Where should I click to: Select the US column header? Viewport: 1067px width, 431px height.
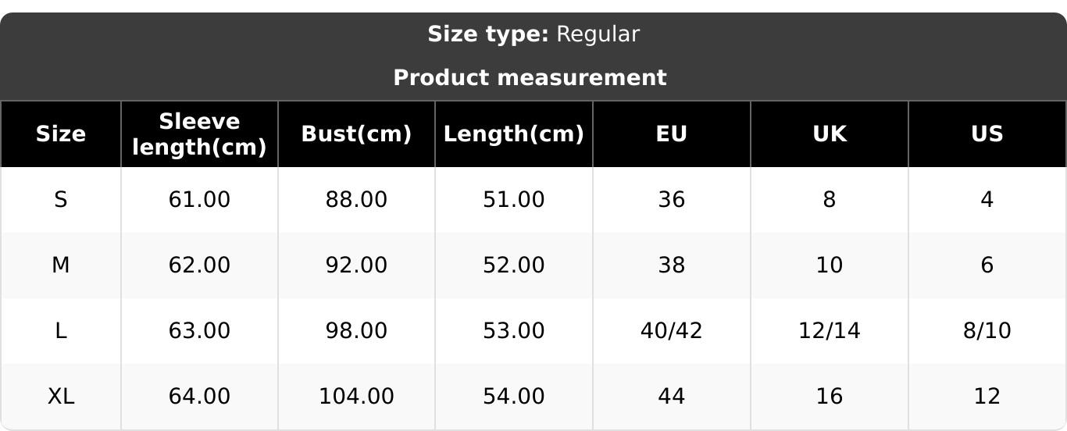click(x=987, y=134)
